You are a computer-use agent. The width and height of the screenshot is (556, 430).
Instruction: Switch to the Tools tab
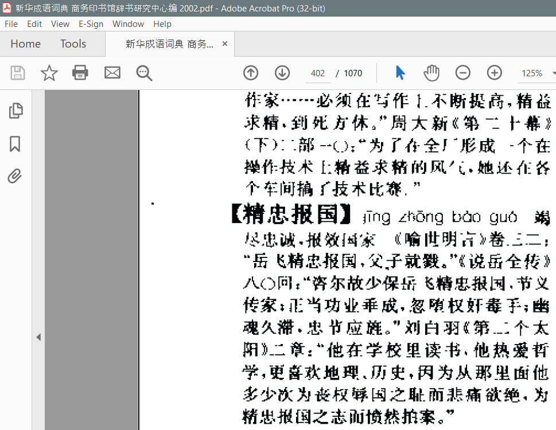coord(73,44)
